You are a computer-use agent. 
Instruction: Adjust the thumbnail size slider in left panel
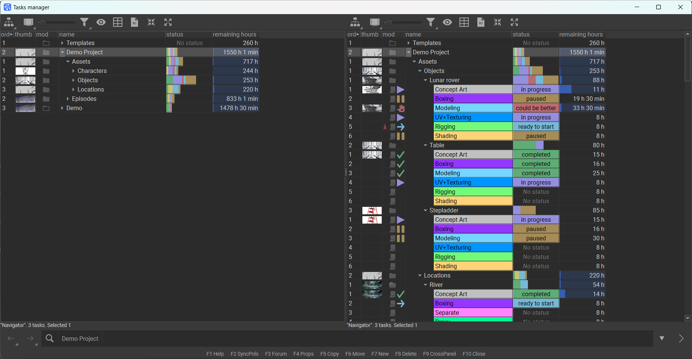[57, 23]
